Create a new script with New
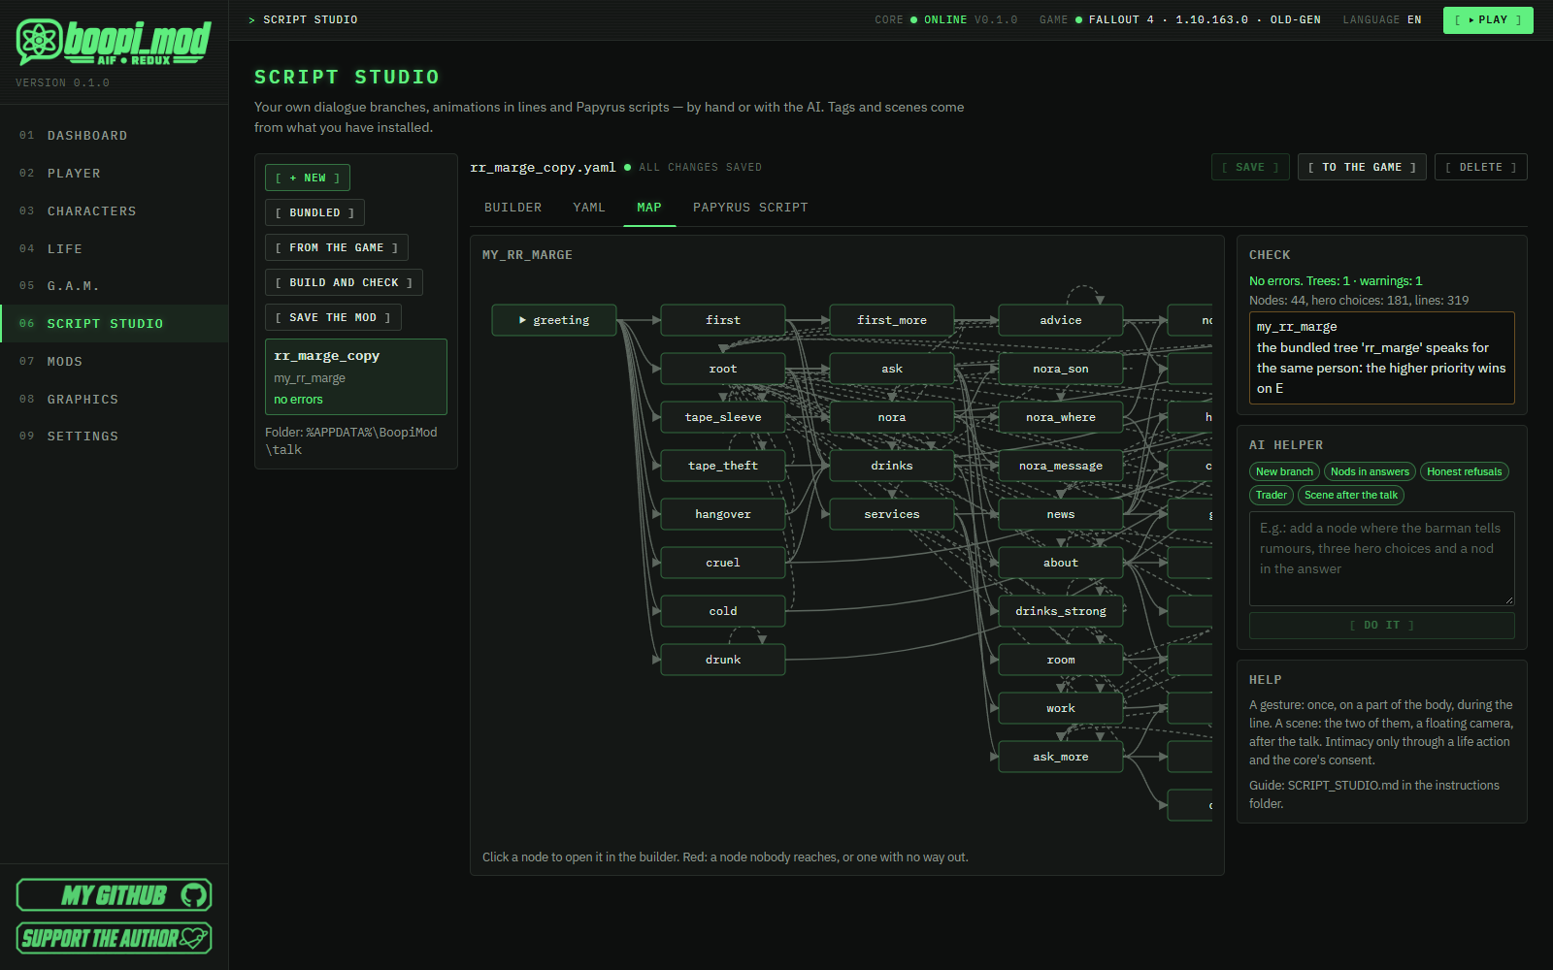The image size is (1553, 970). [308, 178]
